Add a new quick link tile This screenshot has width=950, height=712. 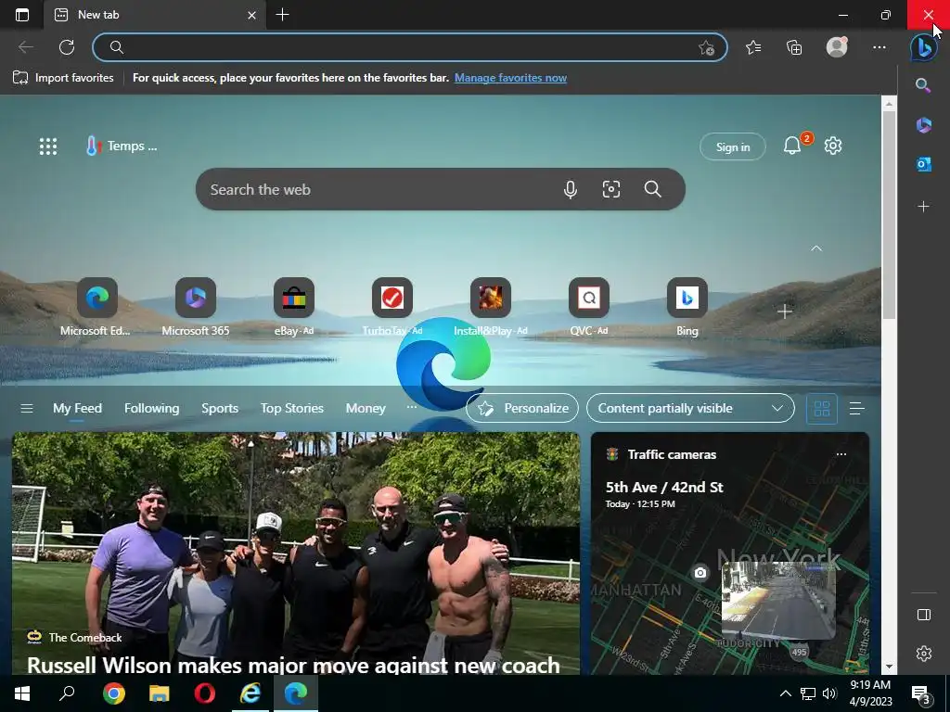coord(785,311)
